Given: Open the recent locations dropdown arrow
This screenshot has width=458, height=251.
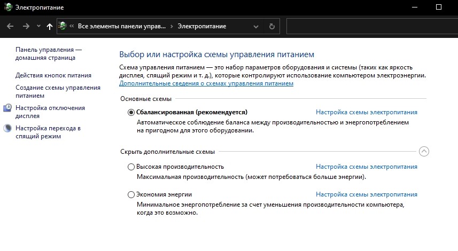Looking at the screenshot, I should pyautogui.click(x=38, y=26).
